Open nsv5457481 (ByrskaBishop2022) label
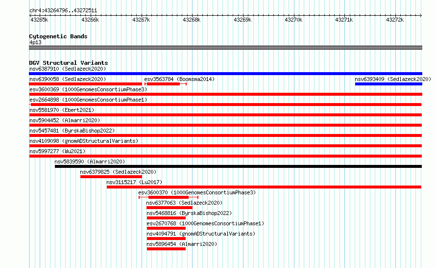The width and height of the screenshot is (436, 268). point(72,131)
